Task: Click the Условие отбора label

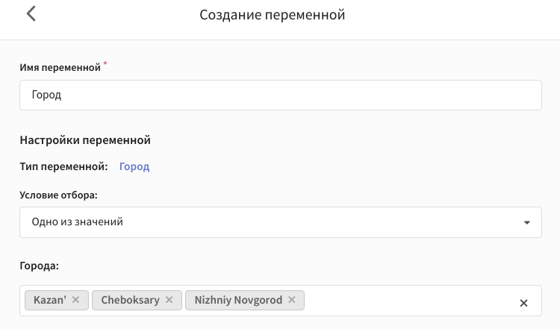Action: [x=58, y=195]
